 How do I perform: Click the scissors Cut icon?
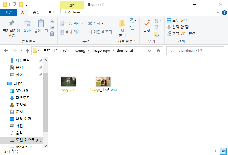coord(52,21)
